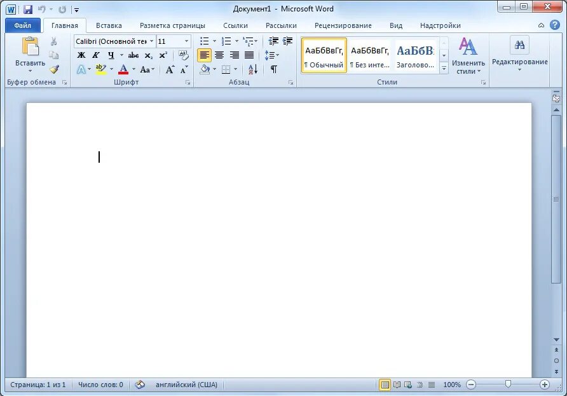Toggle justify text alignment
Screen dimensions: 567x396
pyautogui.click(x=249, y=55)
